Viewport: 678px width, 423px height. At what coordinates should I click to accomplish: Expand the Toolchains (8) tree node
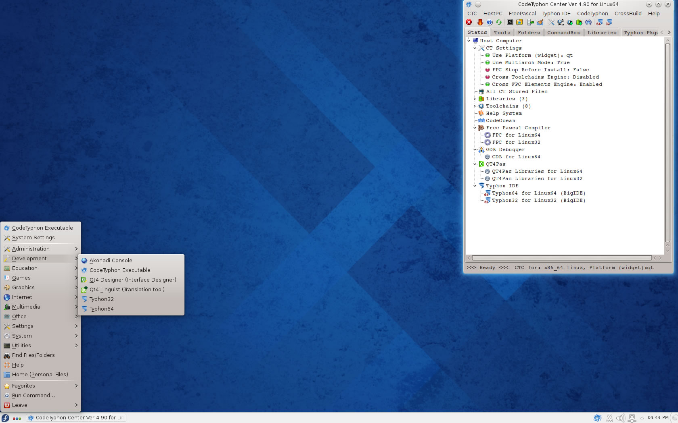tap(475, 106)
